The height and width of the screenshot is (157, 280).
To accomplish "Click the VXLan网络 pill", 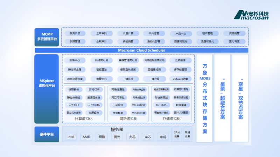I will coord(139,105).
